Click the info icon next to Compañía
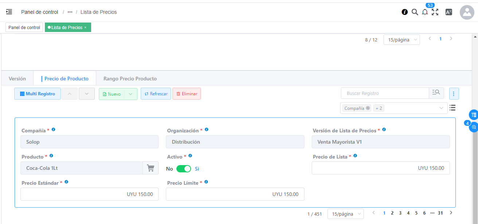 click(54, 129)
